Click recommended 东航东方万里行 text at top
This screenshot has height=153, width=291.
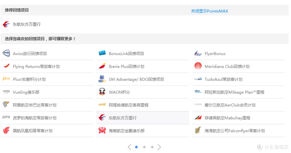[26, 24]
